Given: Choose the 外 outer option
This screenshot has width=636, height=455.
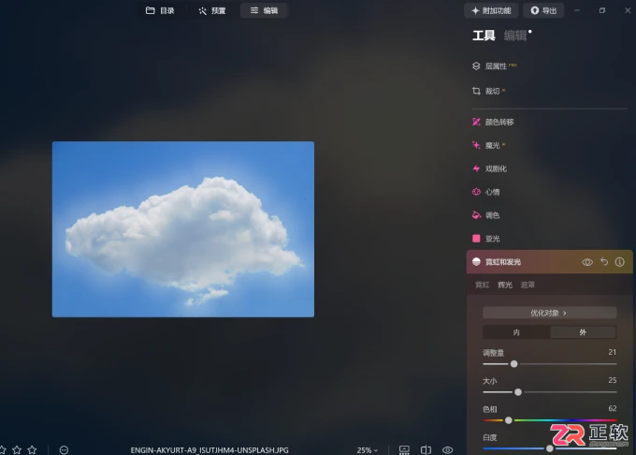Looking at the screenshot, I should [x=583, y=332].
